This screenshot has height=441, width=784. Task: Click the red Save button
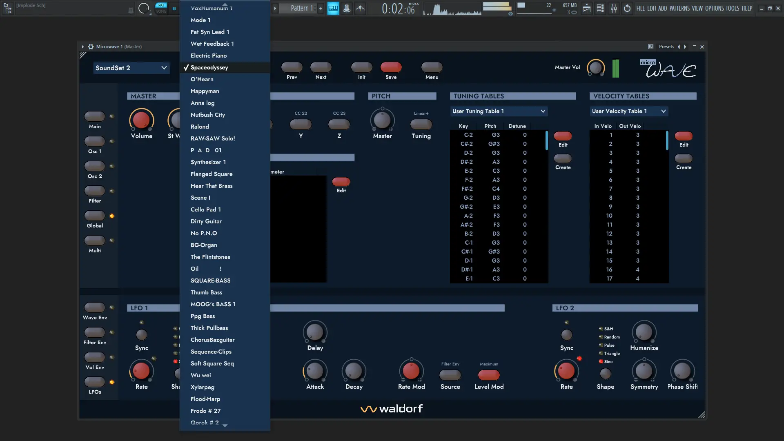click(391, 67)
